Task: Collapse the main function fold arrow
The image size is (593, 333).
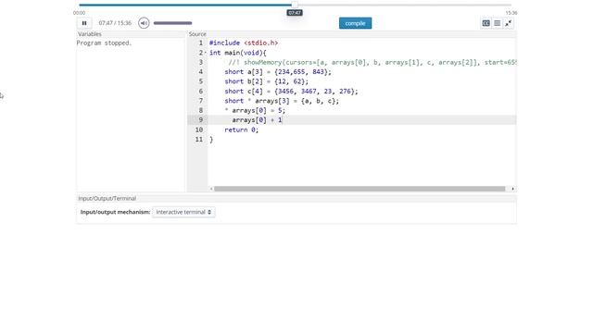Action: (x=206, y=53)
